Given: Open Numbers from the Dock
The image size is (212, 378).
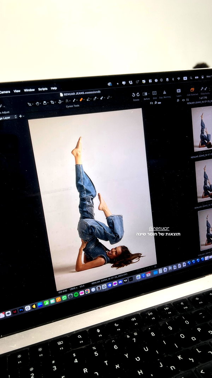Looking at the screenshot, I should pyautogui.click(x=46, y=303).
